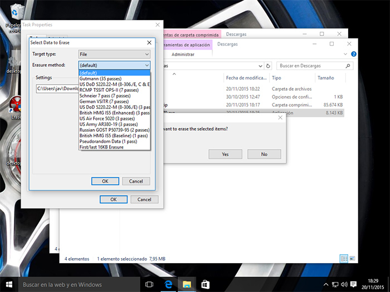Click the Task View taskbar icon
The image size is (390, 292).
coord(149,284)
